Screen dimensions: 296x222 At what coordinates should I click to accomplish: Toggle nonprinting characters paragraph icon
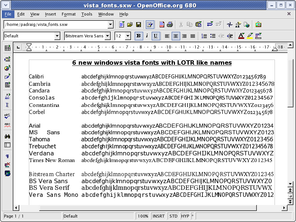[x=7, y=156]
